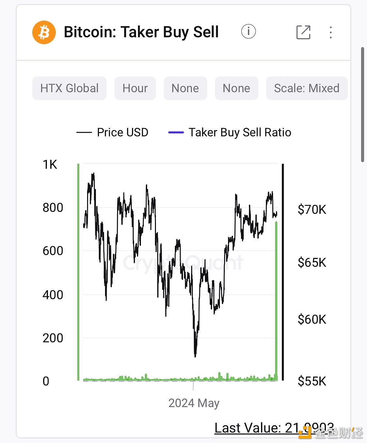Toggle Taker Buy Sell Ratio series
This screenshot has width=367, height=443.
(x=240, y=132)
